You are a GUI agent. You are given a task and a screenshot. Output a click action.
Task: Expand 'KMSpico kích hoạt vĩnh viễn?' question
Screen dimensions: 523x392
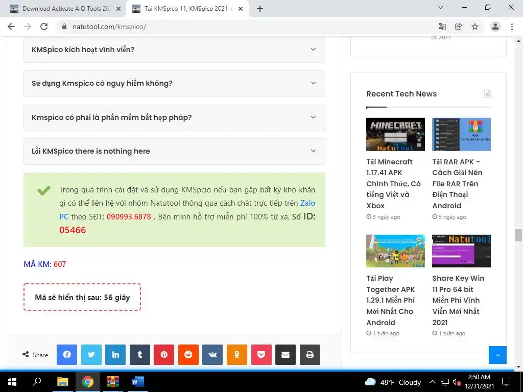(x=174, y=50)
